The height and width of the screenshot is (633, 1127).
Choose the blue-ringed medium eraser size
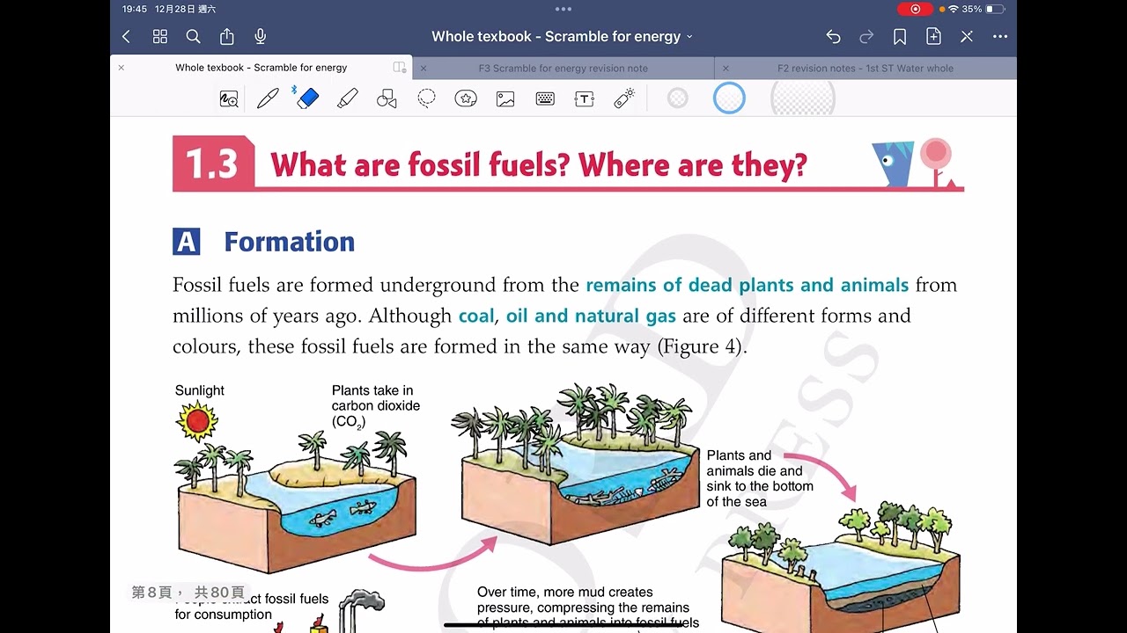coord(729,98)
